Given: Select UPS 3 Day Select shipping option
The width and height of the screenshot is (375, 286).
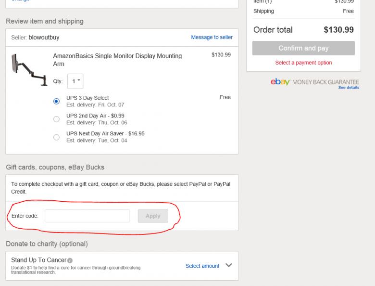Looking at the screenshot, I should coord(56,101).
